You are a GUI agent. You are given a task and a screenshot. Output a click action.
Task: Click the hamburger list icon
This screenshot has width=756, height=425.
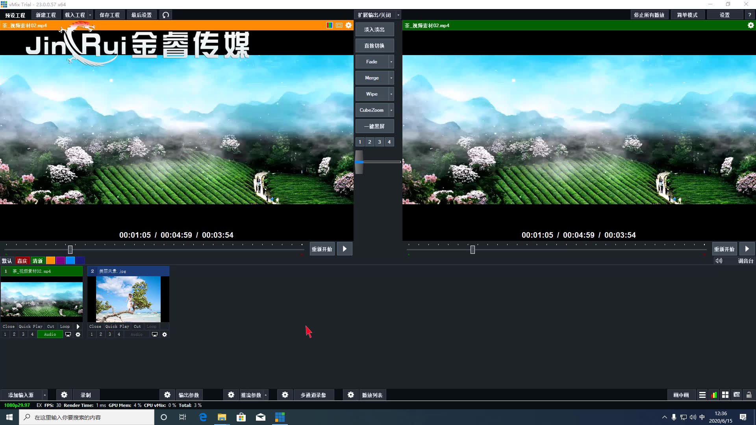[702, 395]
